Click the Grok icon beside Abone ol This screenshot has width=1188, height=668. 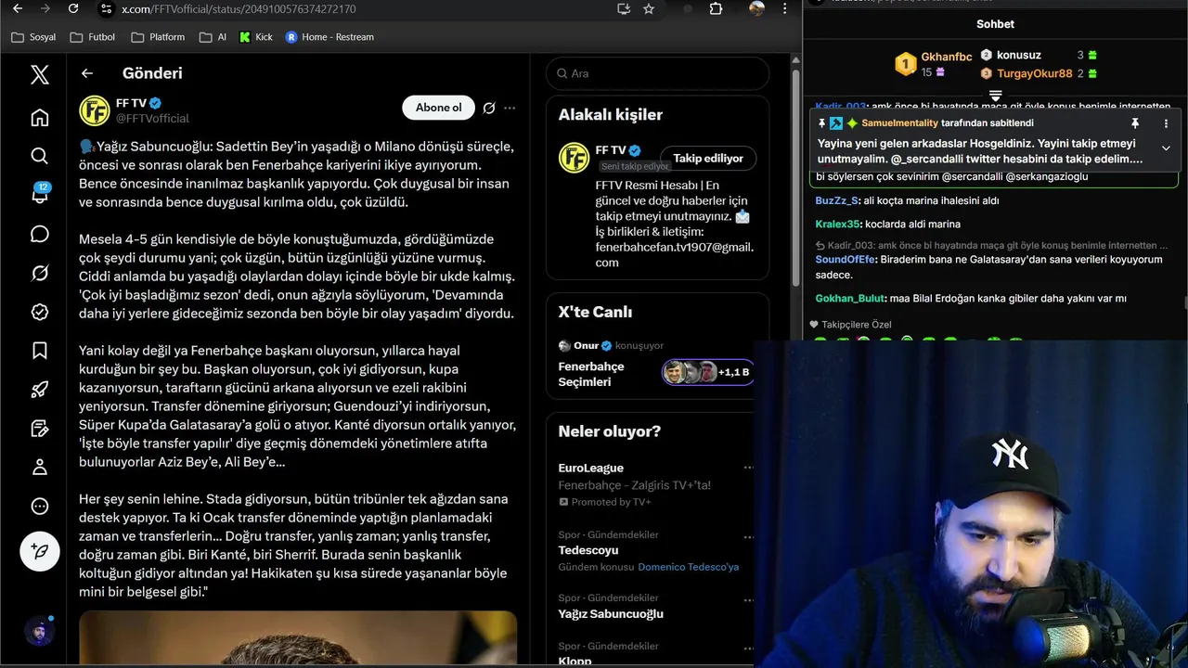tap(489, 108)
